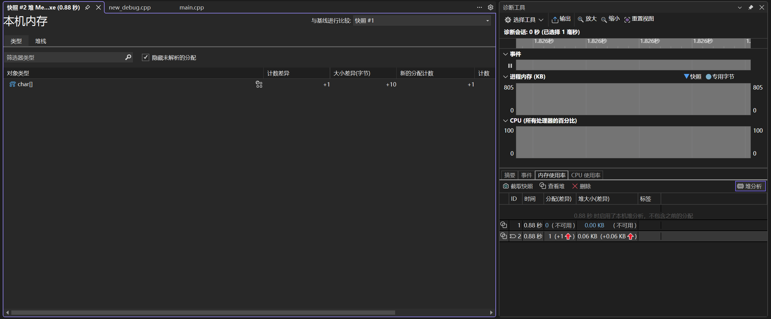
Task: Toggle the 堆分析 heap profiling button
Action: click(x=750, y=186)
